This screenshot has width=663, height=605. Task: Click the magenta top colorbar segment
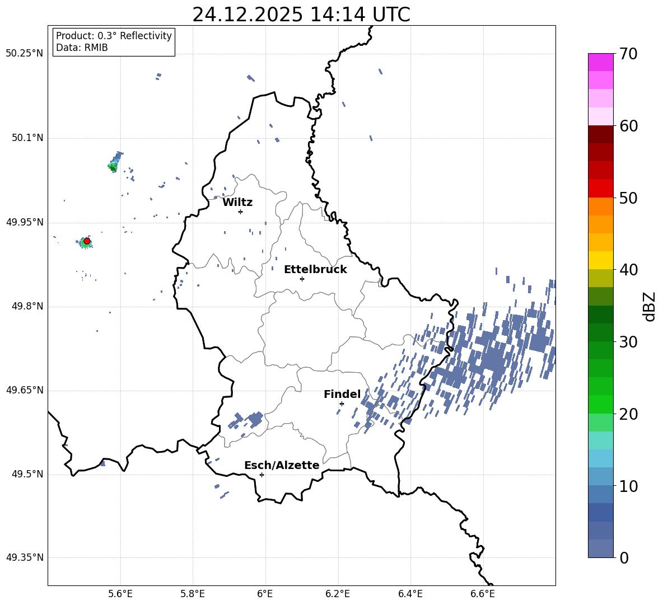[x=600, y=62]
